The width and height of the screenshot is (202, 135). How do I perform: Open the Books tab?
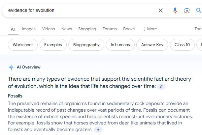[129, 29]
